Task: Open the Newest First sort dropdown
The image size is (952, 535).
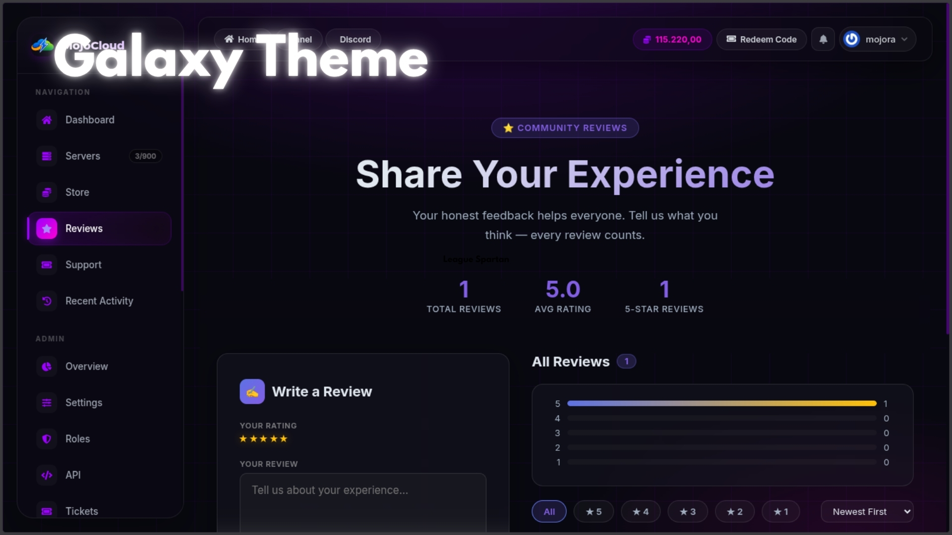Action: click(x=867, y=512)
